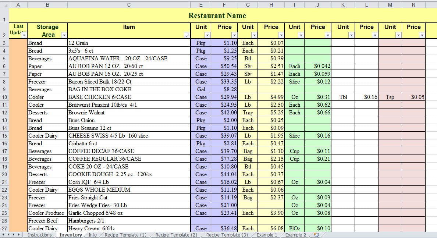The image size is (437, 238).
Task: Open column F Price filter dropdown
Action: tap(234, 35)
